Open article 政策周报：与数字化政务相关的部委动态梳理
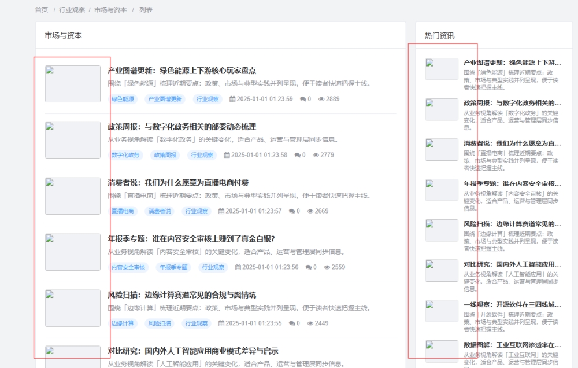The width and height of the screenshot is (578, 368). coord(181,127)
